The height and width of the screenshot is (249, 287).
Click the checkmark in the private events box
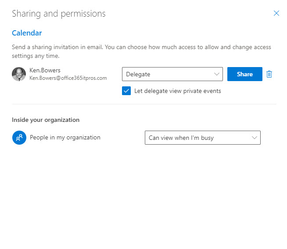pos(126,91)
